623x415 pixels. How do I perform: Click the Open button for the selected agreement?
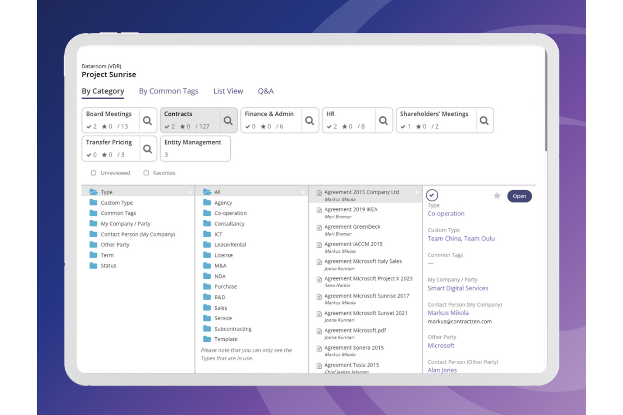(519, 196)
